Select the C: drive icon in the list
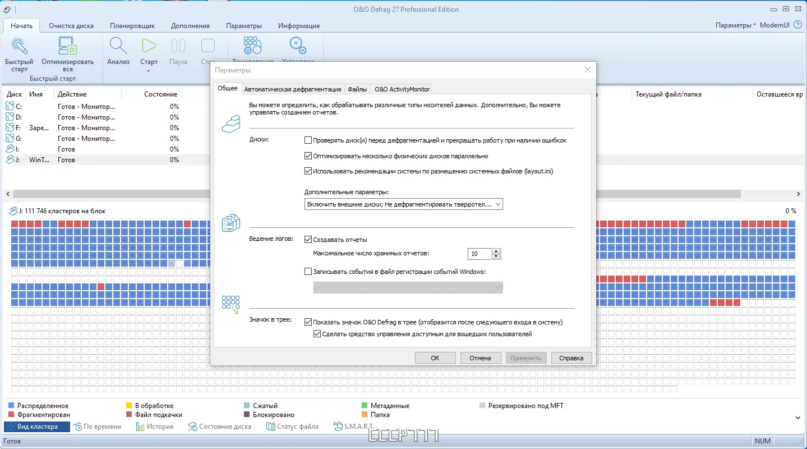Viewport: 807px width, 449px height. click(11, 107)
